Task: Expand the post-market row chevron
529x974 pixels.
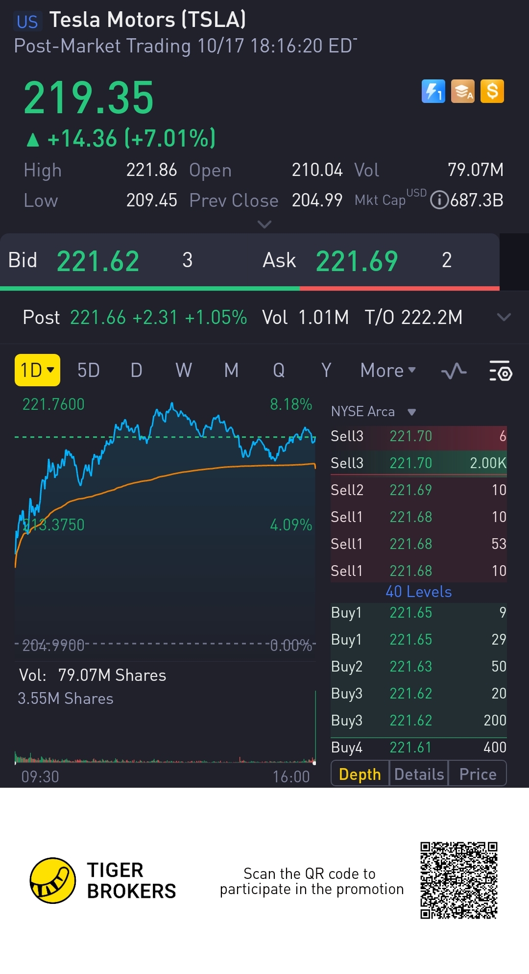Action: point(504,317)
